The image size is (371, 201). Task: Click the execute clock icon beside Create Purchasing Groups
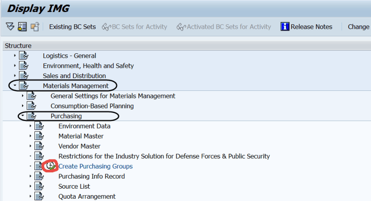[x=51, y=166]
